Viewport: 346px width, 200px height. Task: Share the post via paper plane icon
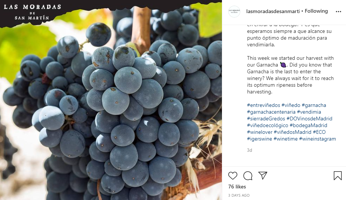[x=263, y=176]
